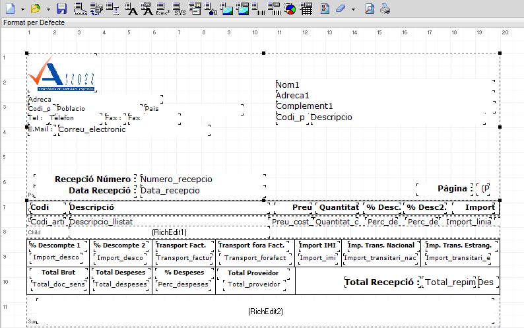Insert a shape component icon

[211, 9]
